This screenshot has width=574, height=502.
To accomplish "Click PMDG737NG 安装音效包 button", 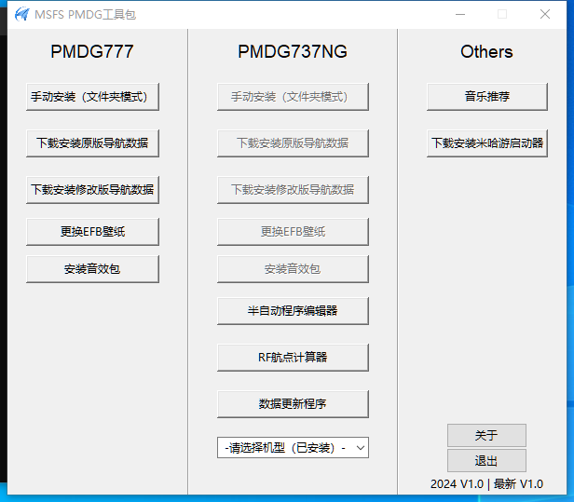I will click(x=293, y=269).
